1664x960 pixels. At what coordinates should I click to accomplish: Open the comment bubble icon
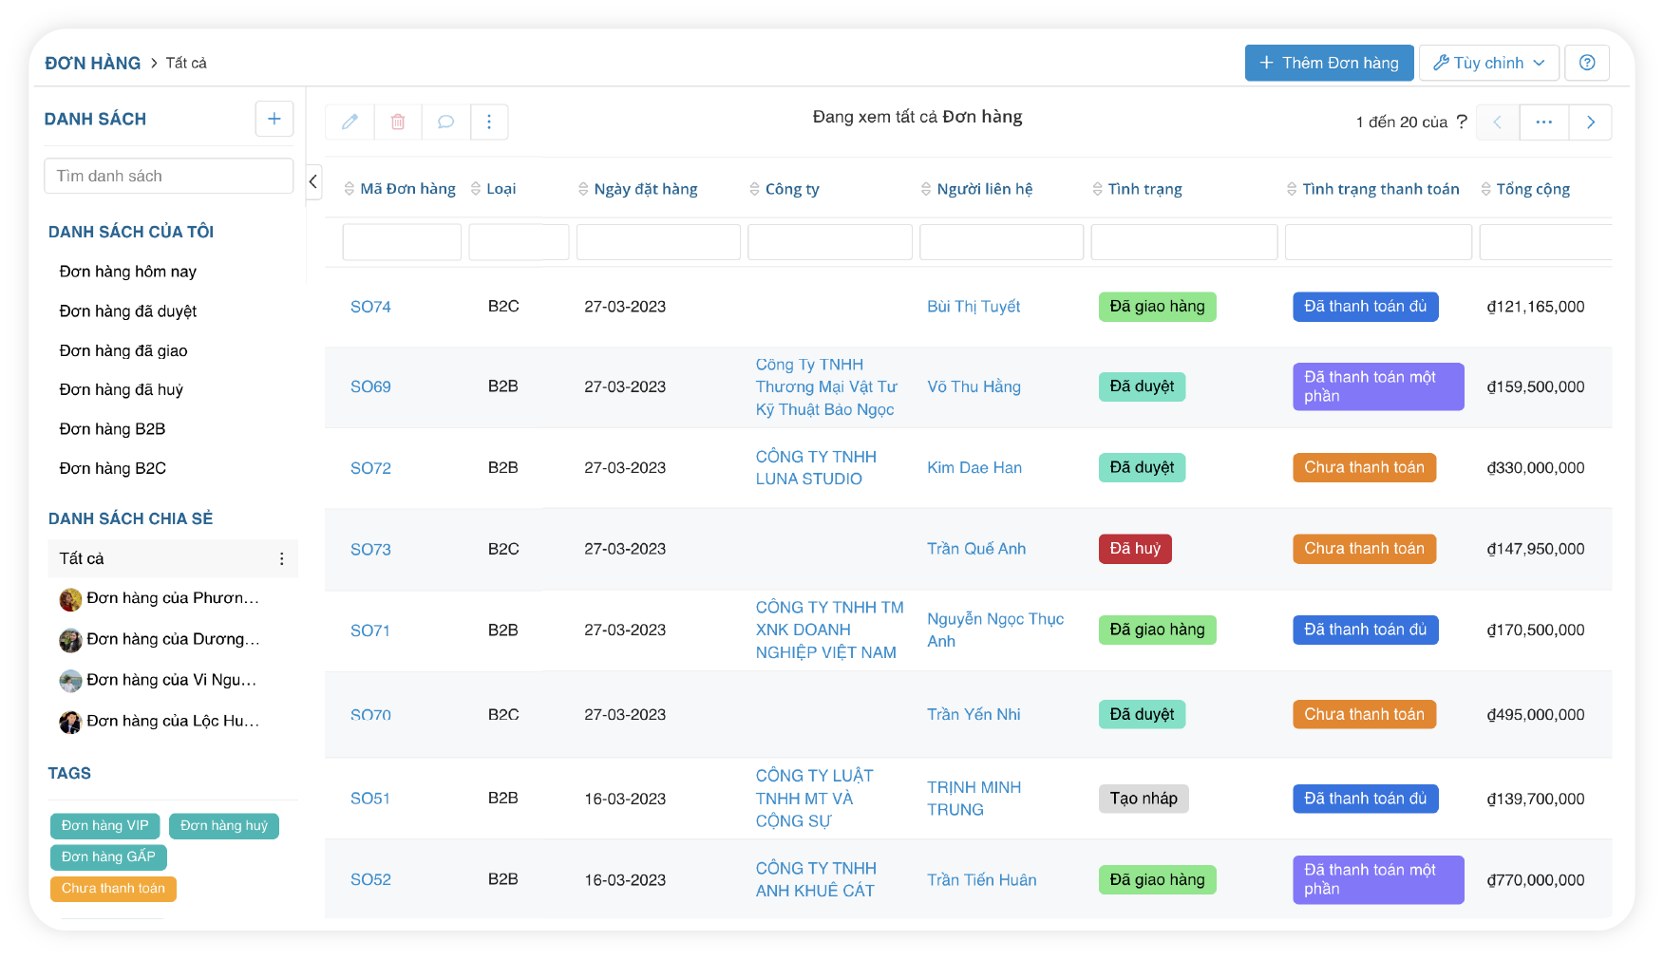pos(445,122)
